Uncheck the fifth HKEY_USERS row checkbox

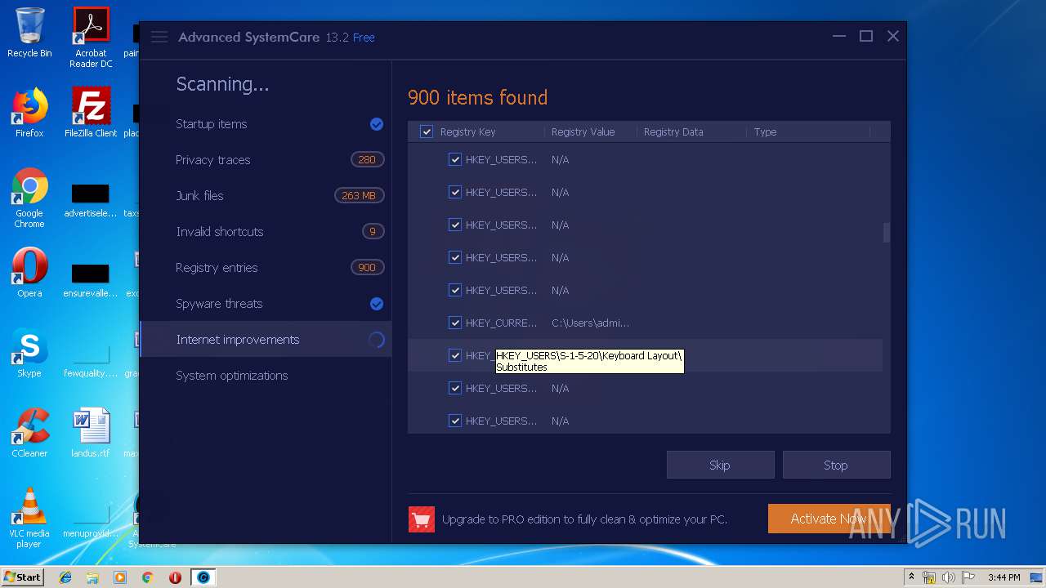coord(455,291)
